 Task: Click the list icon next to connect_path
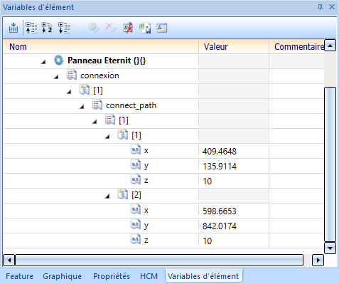97,105
